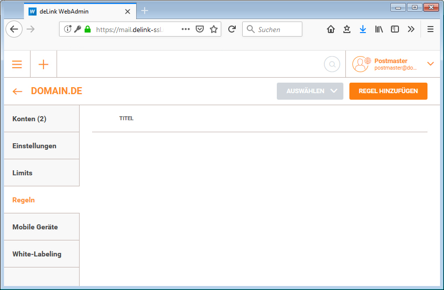444x290 pixels.
Task: Expand the page actions three-dot menu
Action: coord(186,29)
